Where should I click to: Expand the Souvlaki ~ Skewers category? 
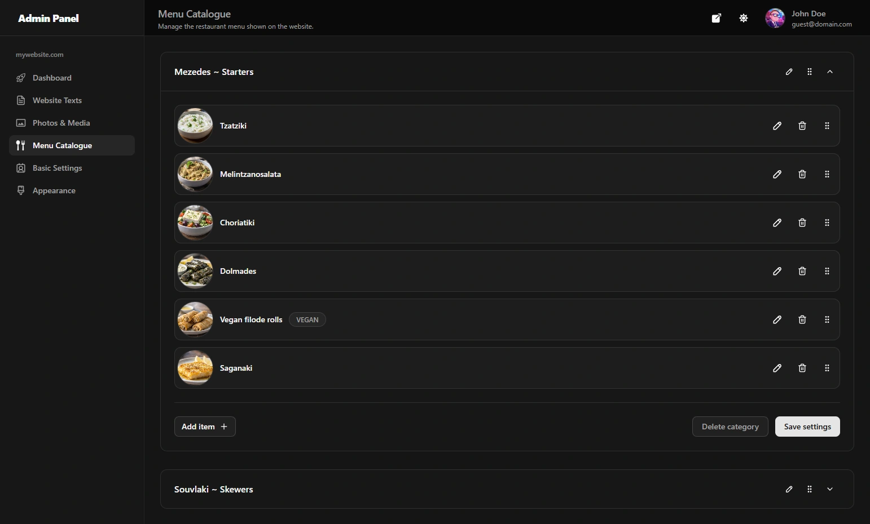(829, 489)
